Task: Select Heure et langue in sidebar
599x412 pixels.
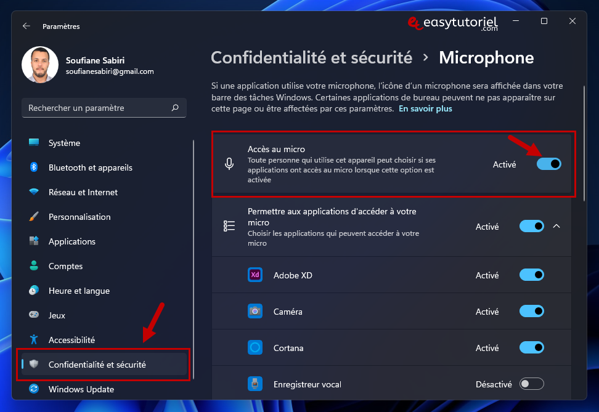Action: 34,291
